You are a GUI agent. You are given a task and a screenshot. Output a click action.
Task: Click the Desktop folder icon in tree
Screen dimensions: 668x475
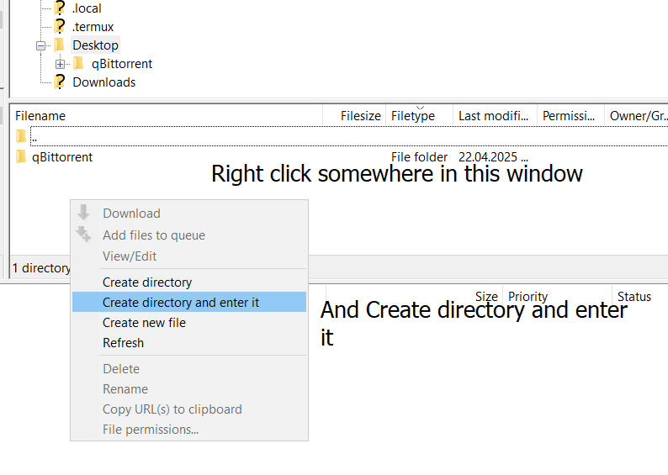point(59,45)
